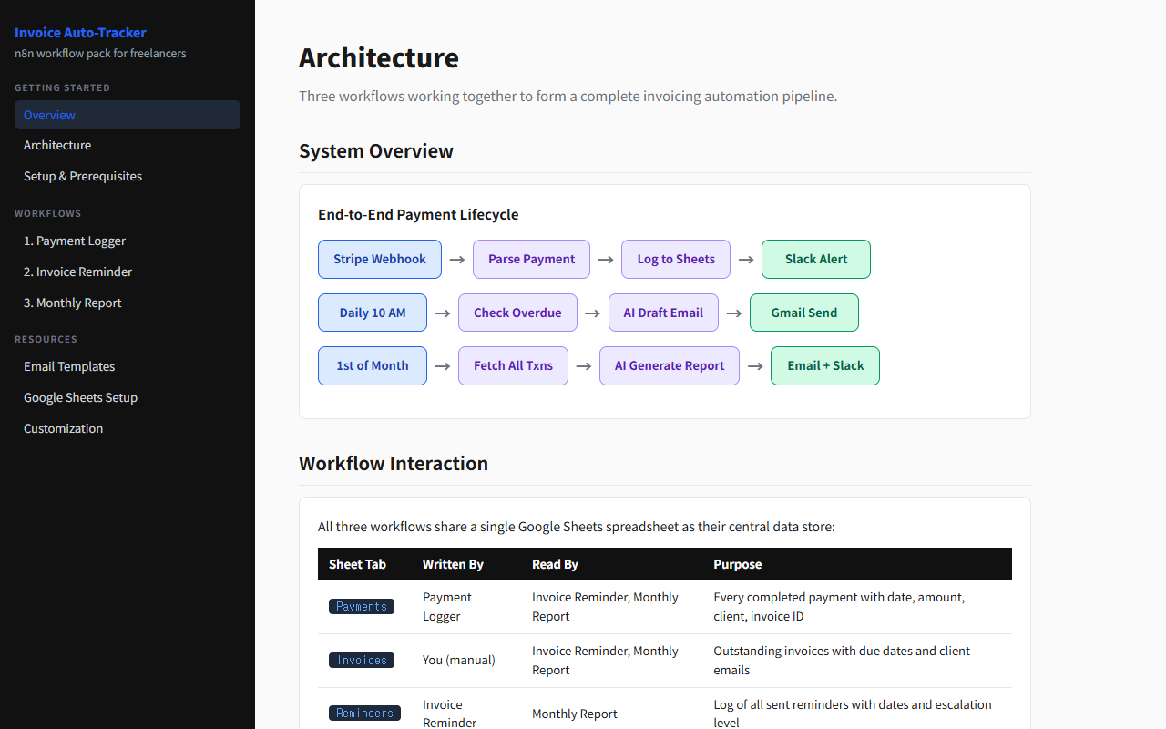Go to Architecture in the sidebar

point(57,146)
